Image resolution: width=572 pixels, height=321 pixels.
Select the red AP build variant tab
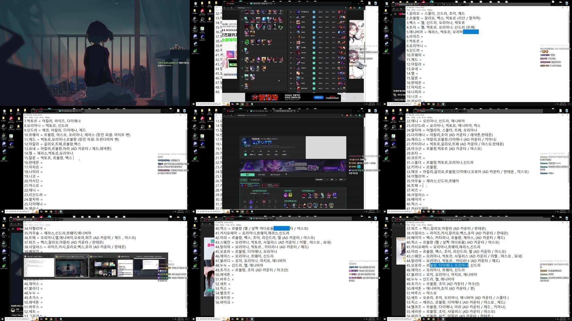[x=269, y=185]
